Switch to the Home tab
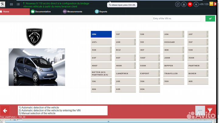The height and width of the screenshot is (123, 219). (x=15, y=12)
